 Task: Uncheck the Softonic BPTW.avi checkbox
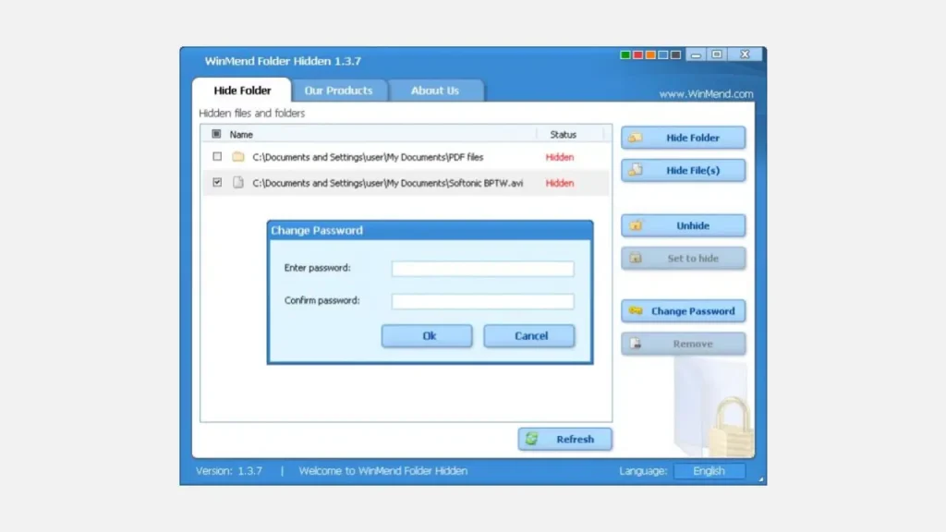pos(217,182)
